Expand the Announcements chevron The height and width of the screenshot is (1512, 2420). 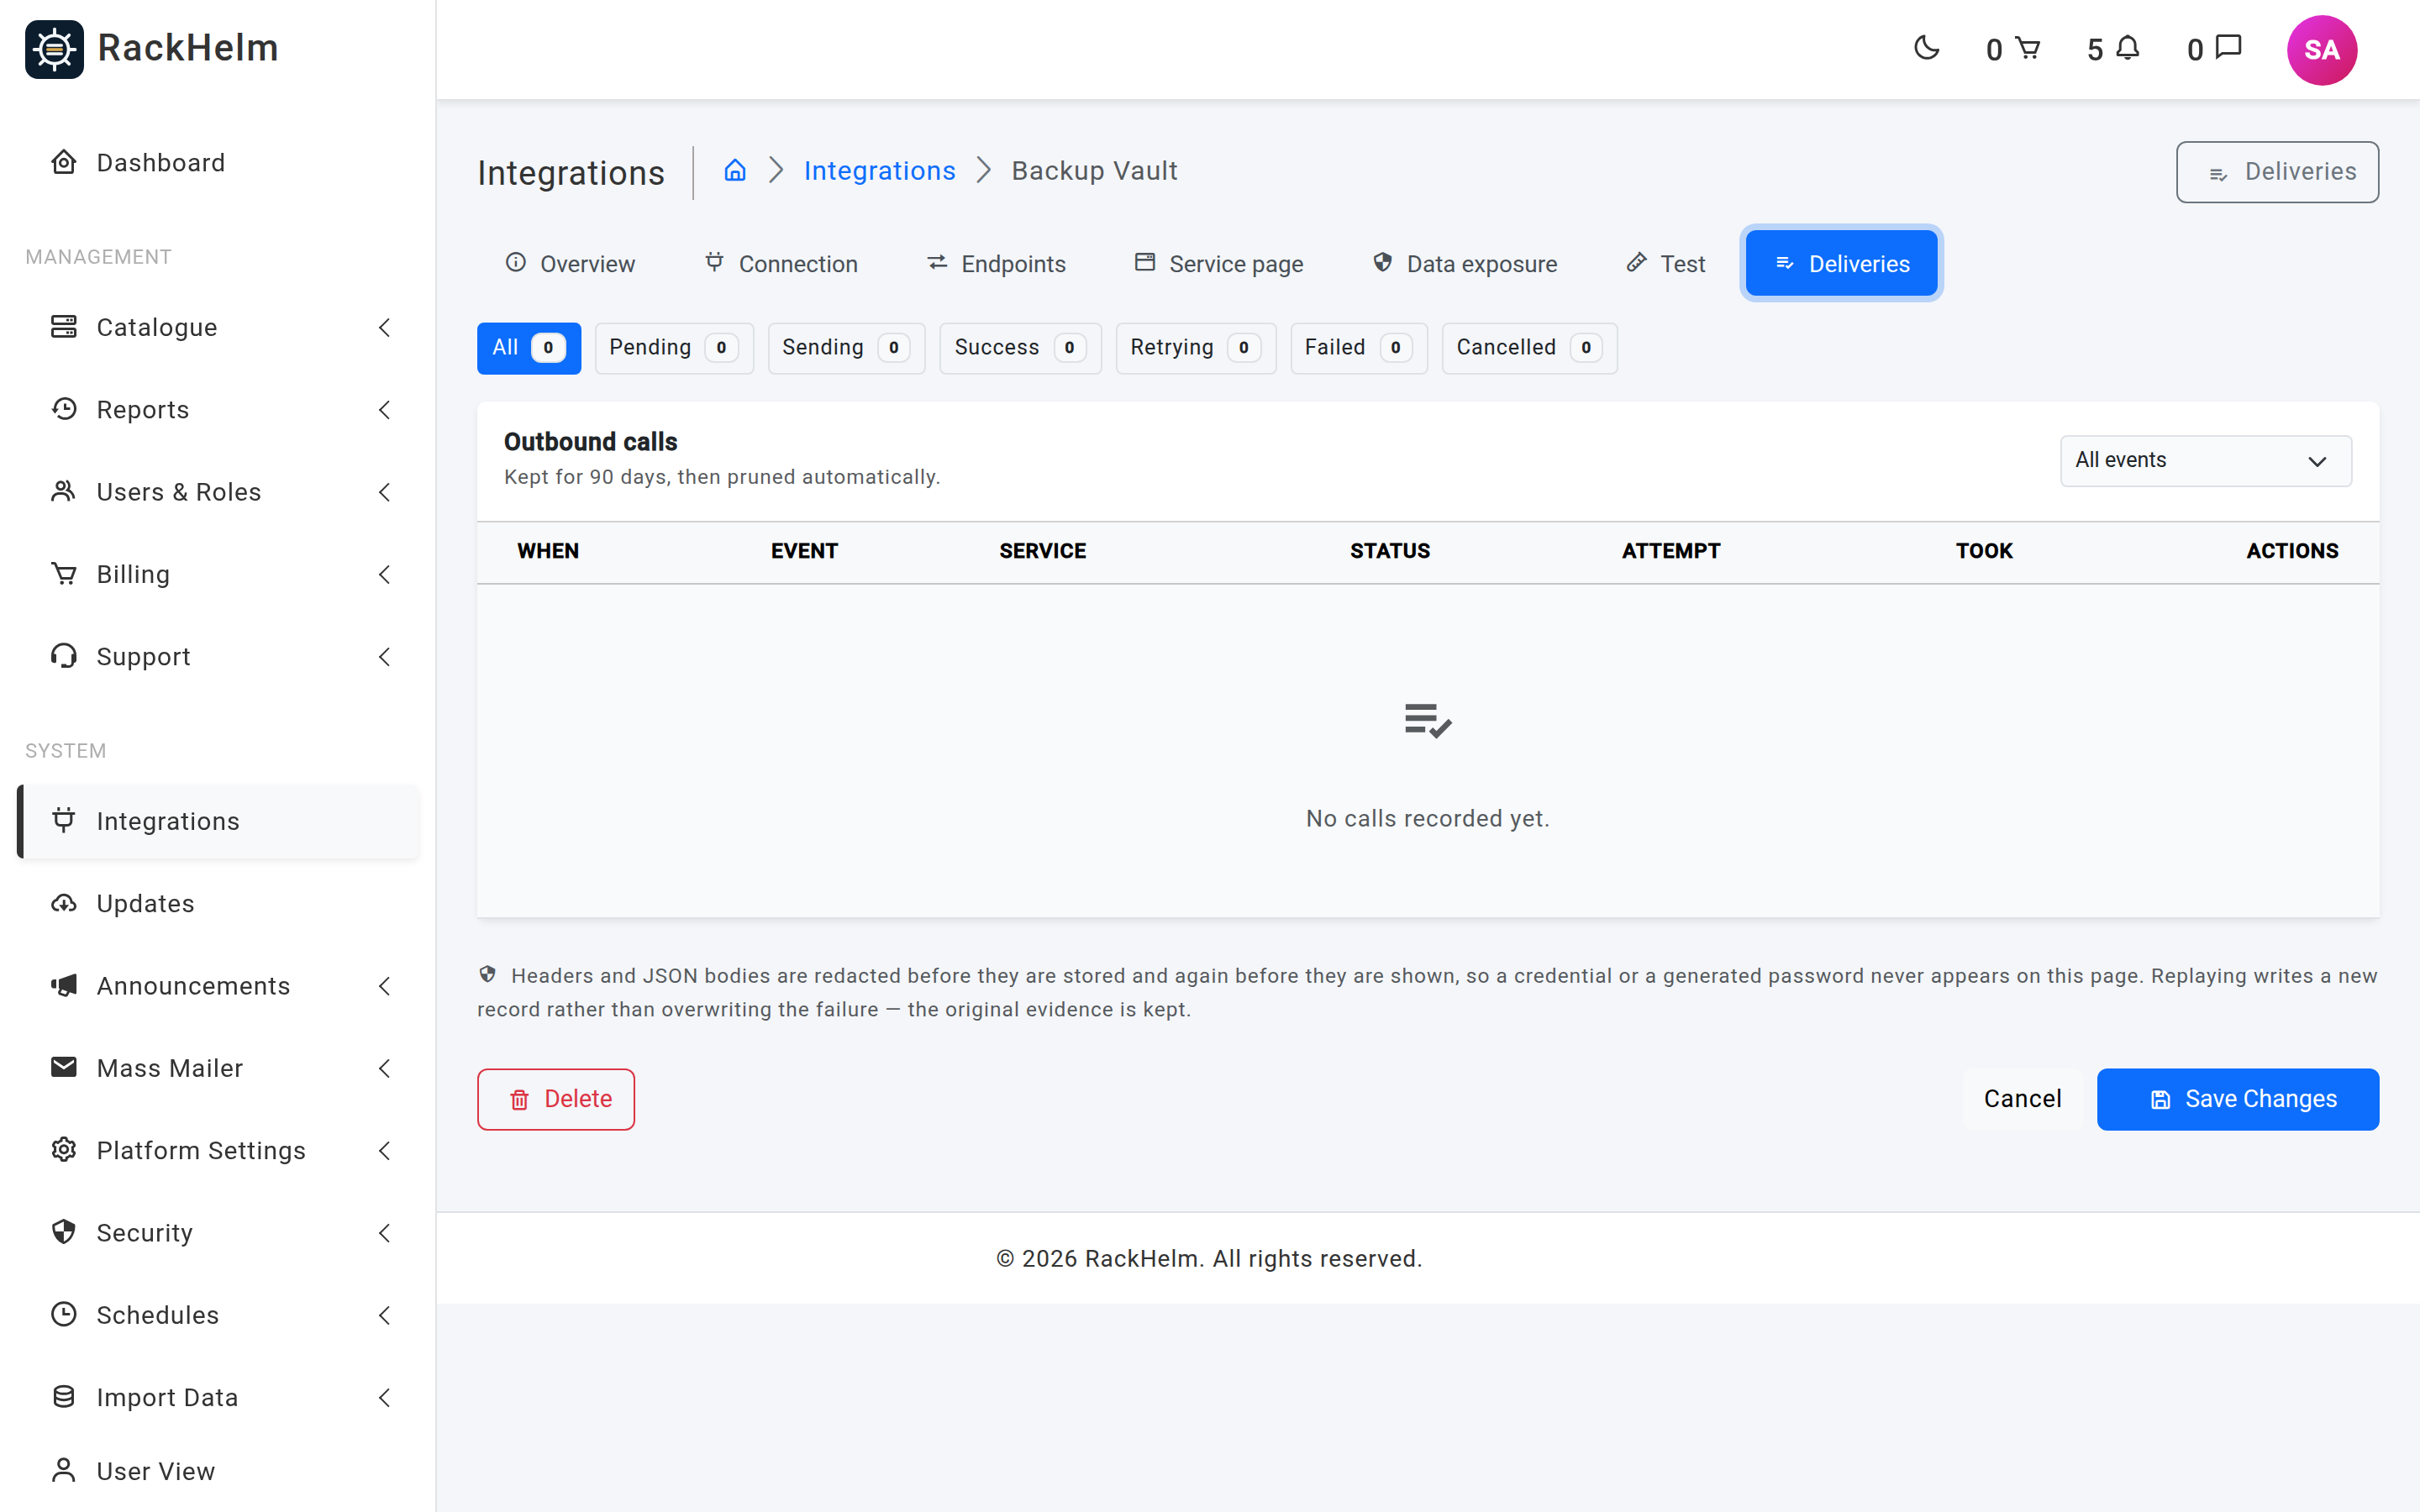coord(385,986)
